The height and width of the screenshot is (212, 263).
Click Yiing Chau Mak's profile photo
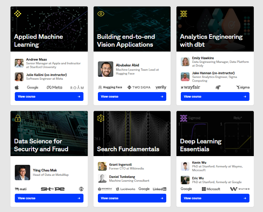click(x=23, y=173)
